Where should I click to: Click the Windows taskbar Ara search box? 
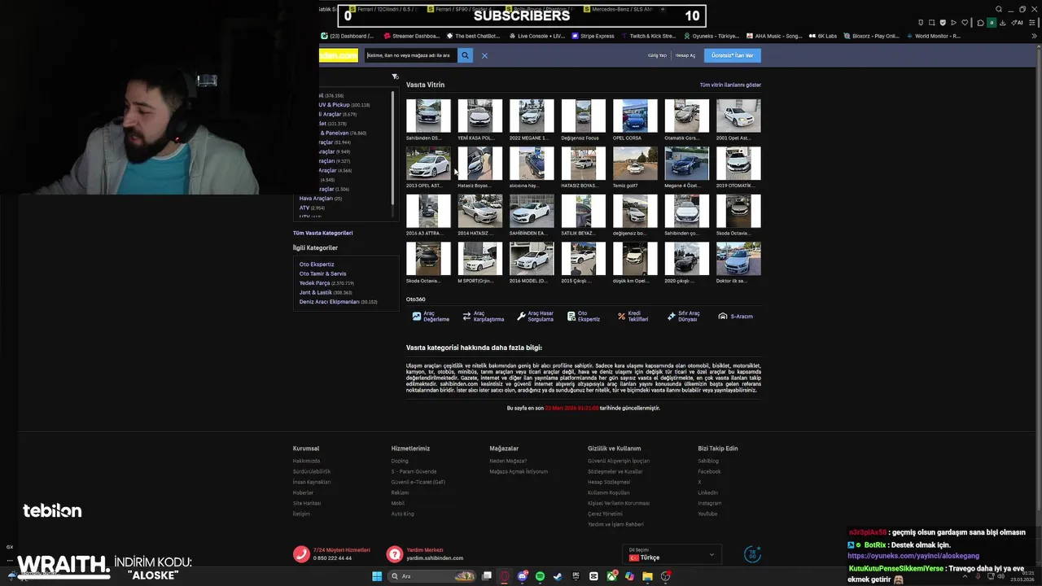click(x=432, y=576)
